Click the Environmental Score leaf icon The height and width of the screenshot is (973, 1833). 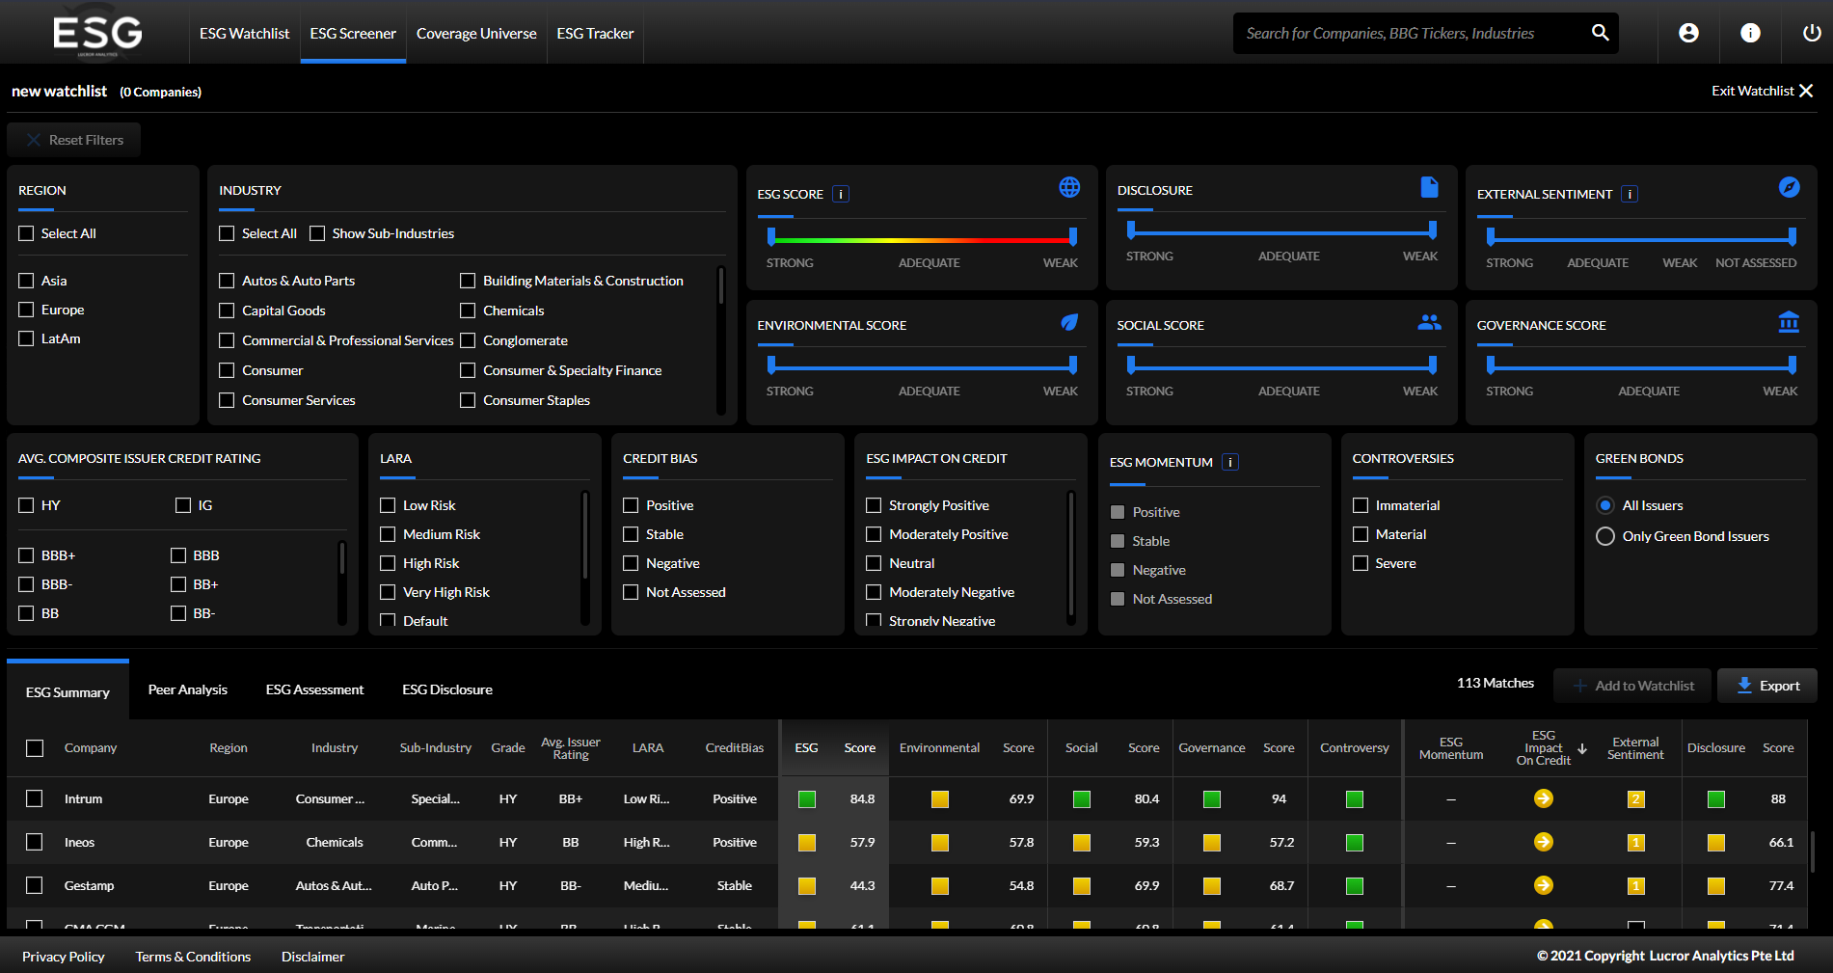pyautogui.click(x=1069, y=322)
